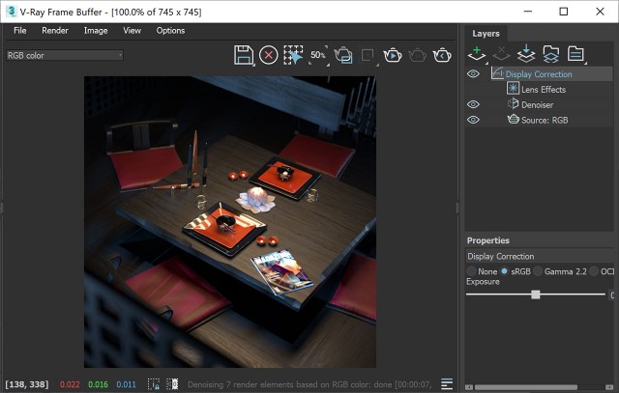Click the rendered dining table image

229,221
